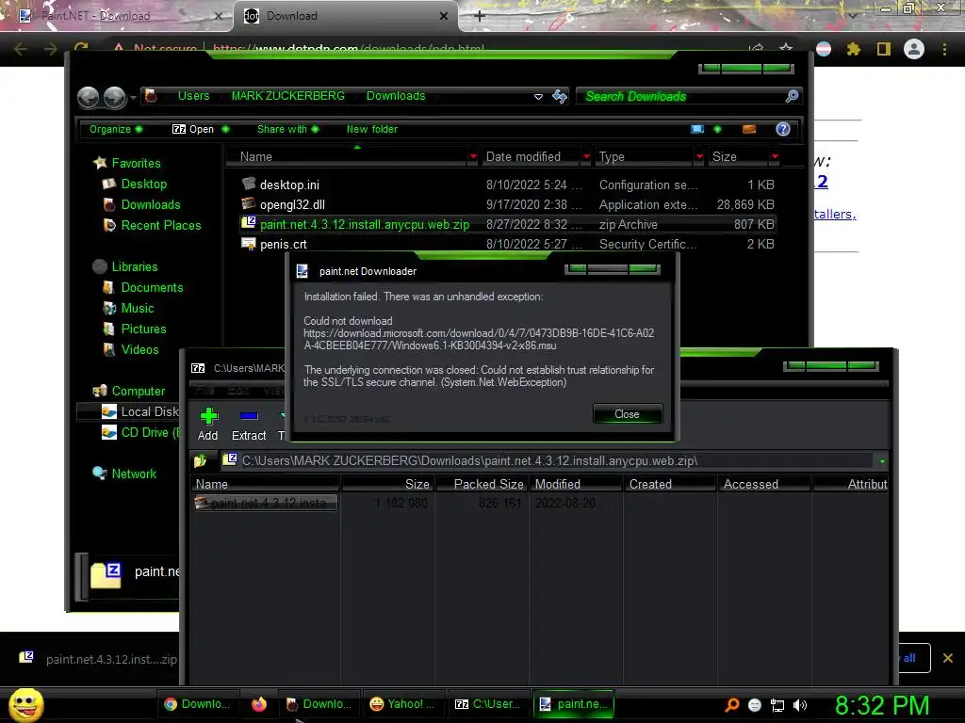Close the paint.net Downloader error dialog
This screenshot has height=723, width=965.
627,414
